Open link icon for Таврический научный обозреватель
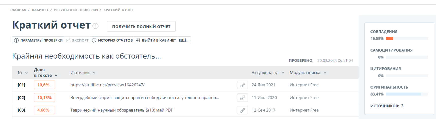Viewport: 436px width, 119px height. coord(243,110)
